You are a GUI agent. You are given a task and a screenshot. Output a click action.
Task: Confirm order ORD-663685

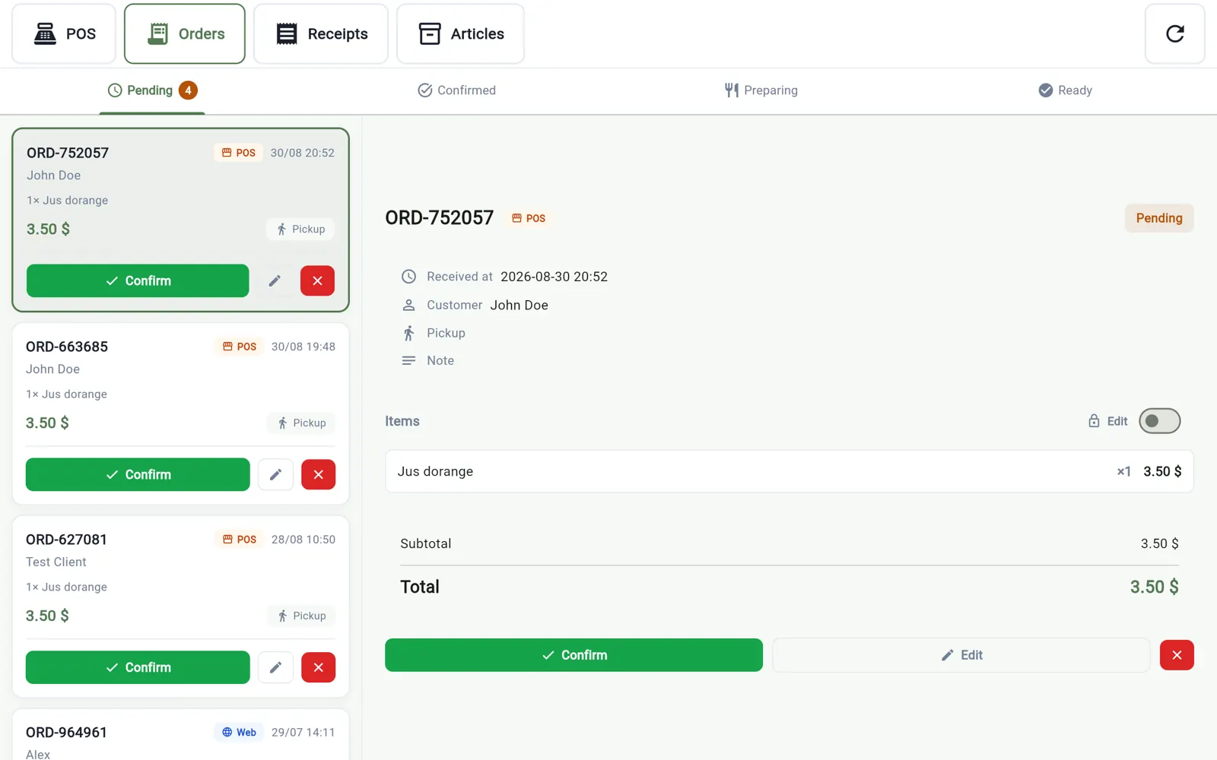138,474
